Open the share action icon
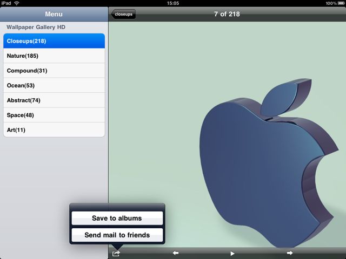This screenshot has width=346, height=259. 116,254
